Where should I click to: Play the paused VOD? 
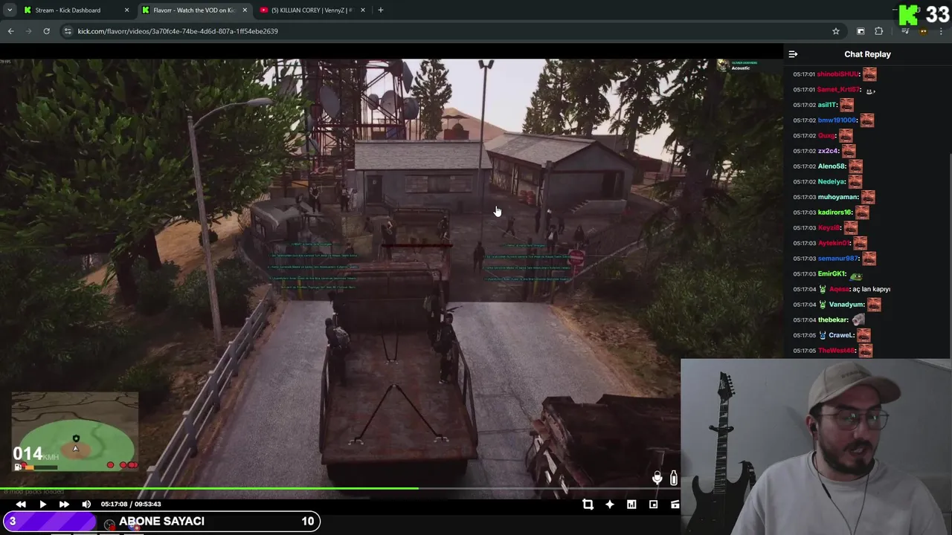(42, 505)
